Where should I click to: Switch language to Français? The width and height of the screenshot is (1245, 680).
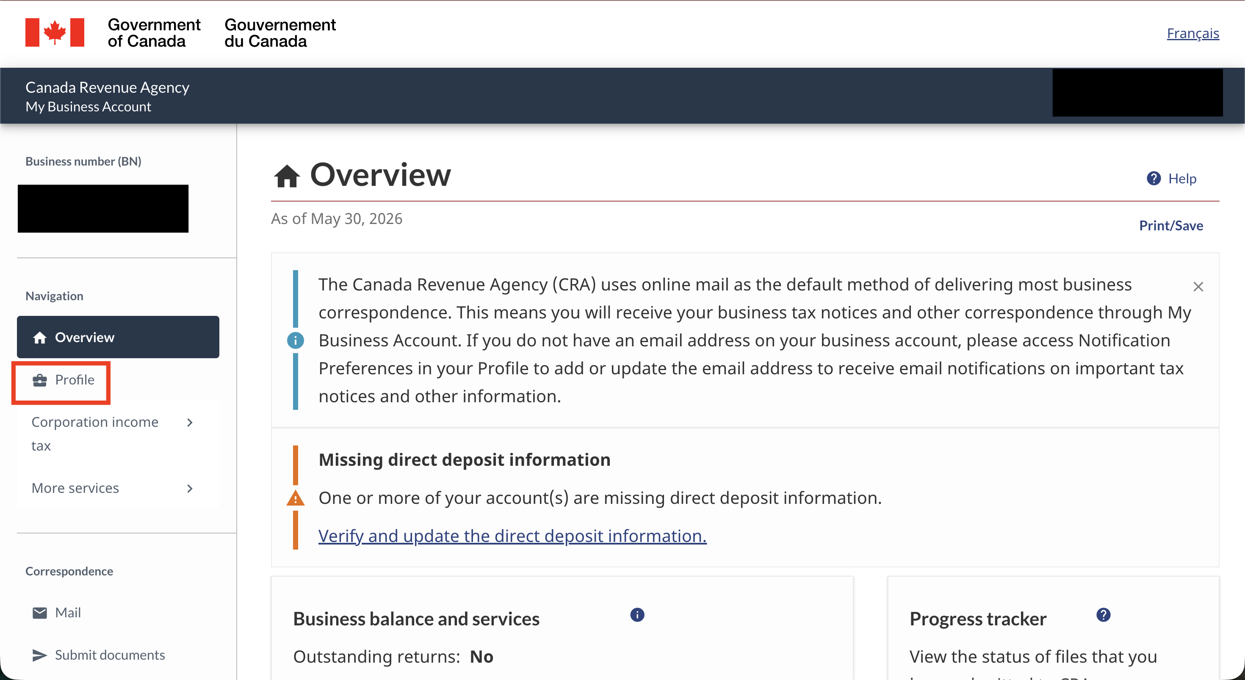point(1193,33)
